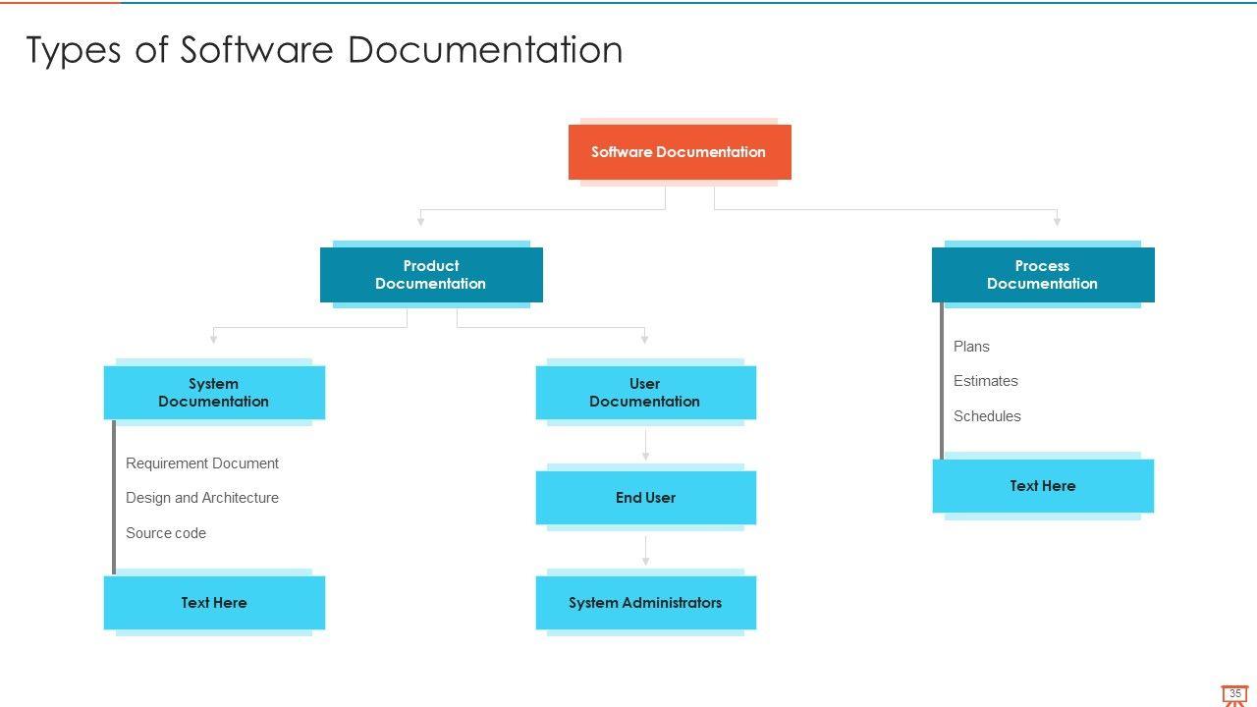Screen dimensions: 1257x707
Task: Click Text Here box under Schedules
Action: 1042,486
